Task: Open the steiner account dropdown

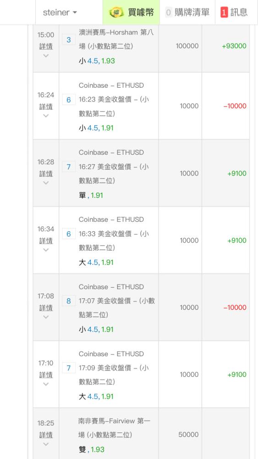Action: tap(60, 12)
